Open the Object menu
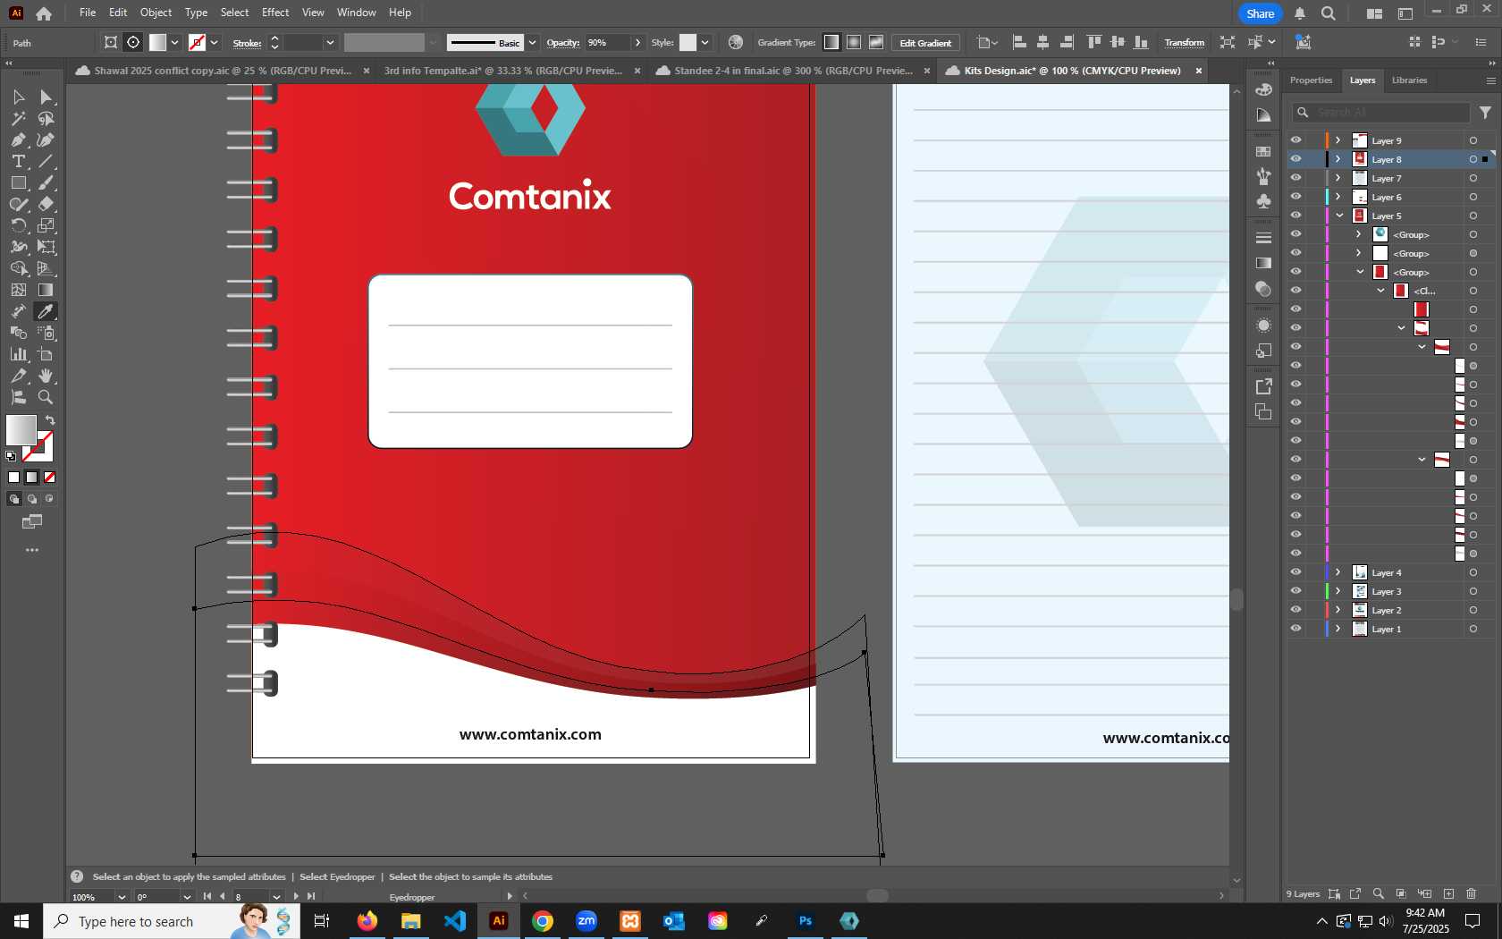Viewport: 1502px width, 939px height. tap(156, 13)
